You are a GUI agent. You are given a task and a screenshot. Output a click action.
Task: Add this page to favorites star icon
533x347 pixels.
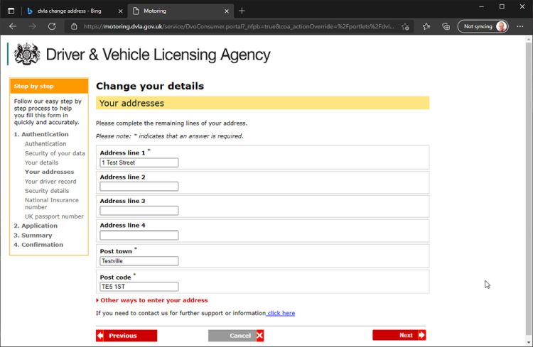[405, 26]
